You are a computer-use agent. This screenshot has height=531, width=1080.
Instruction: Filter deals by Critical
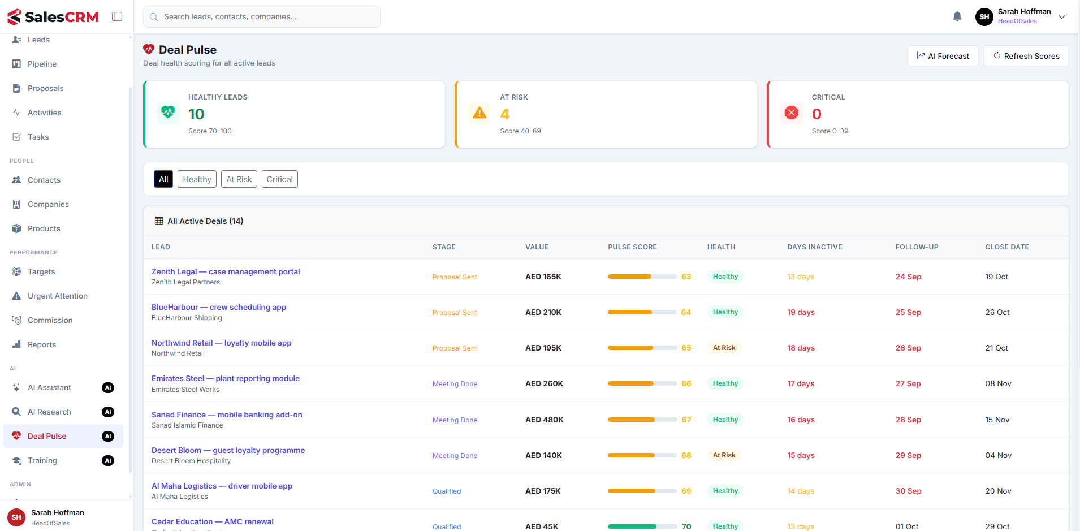(x=280, y=179)
